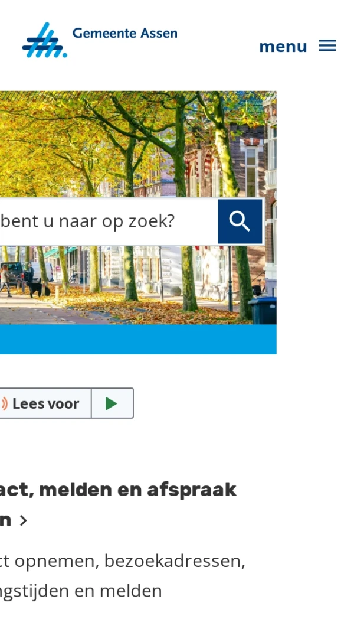Click the magnifying glass search button
The width and height of the screenshot is (354, 629).
240,221
